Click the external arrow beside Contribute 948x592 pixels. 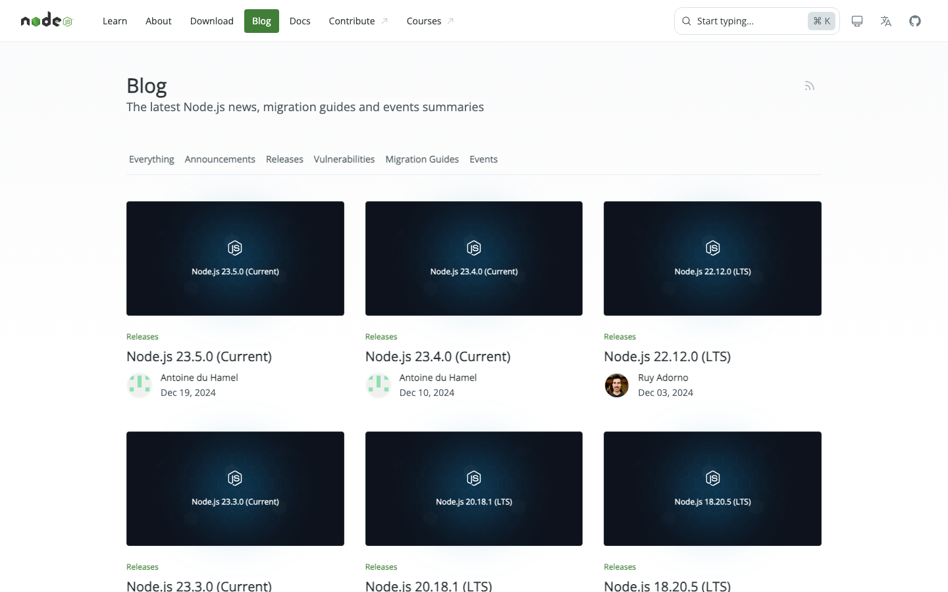pyautogui.click(x=384, y=21)
